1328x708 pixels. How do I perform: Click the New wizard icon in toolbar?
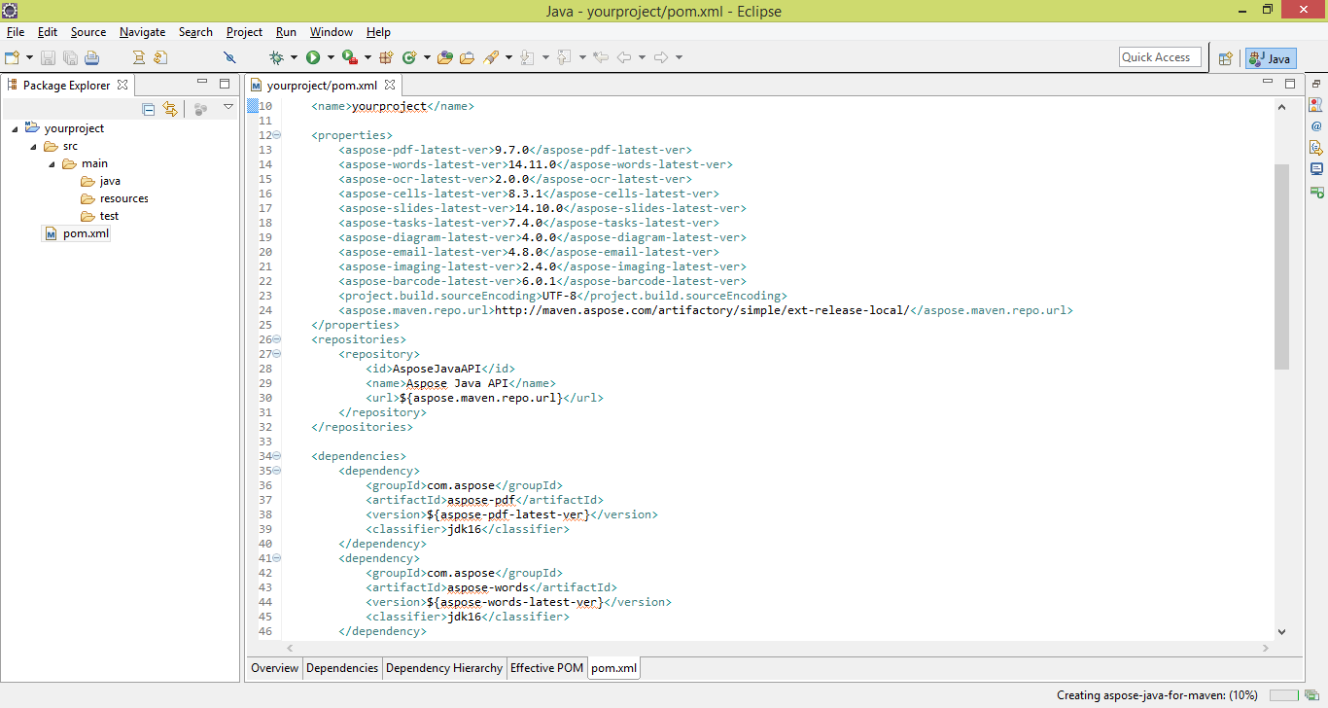tap(12, 57)
